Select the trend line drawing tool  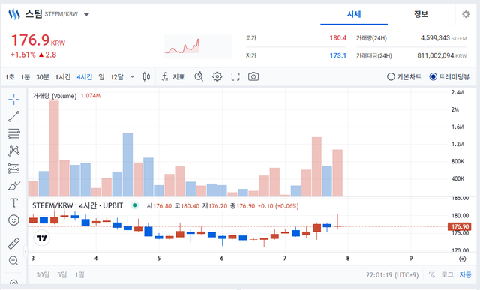tap(13, 116)
